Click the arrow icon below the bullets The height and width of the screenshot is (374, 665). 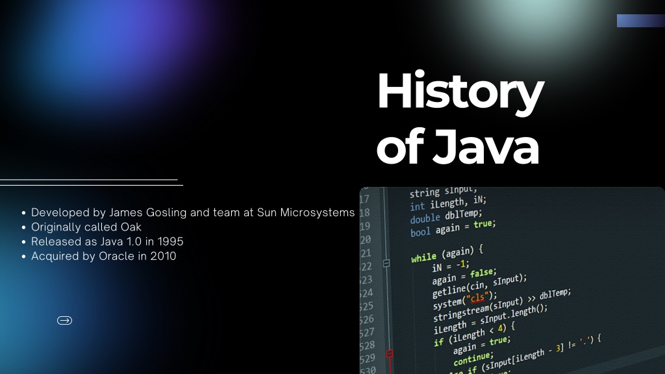coord(64,320)
